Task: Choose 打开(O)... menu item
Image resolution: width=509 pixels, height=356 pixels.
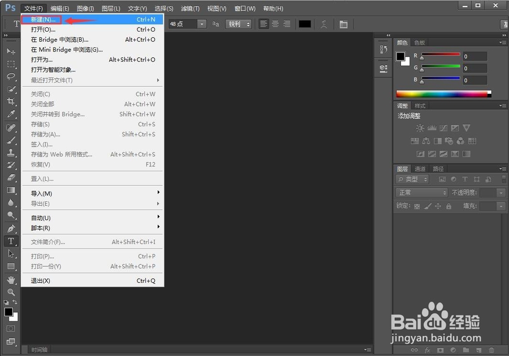Action: pos(93,30)
